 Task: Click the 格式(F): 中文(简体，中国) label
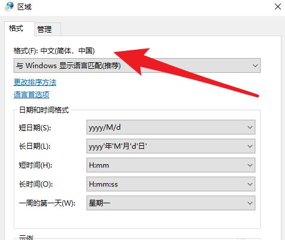[x=54, y=51]
